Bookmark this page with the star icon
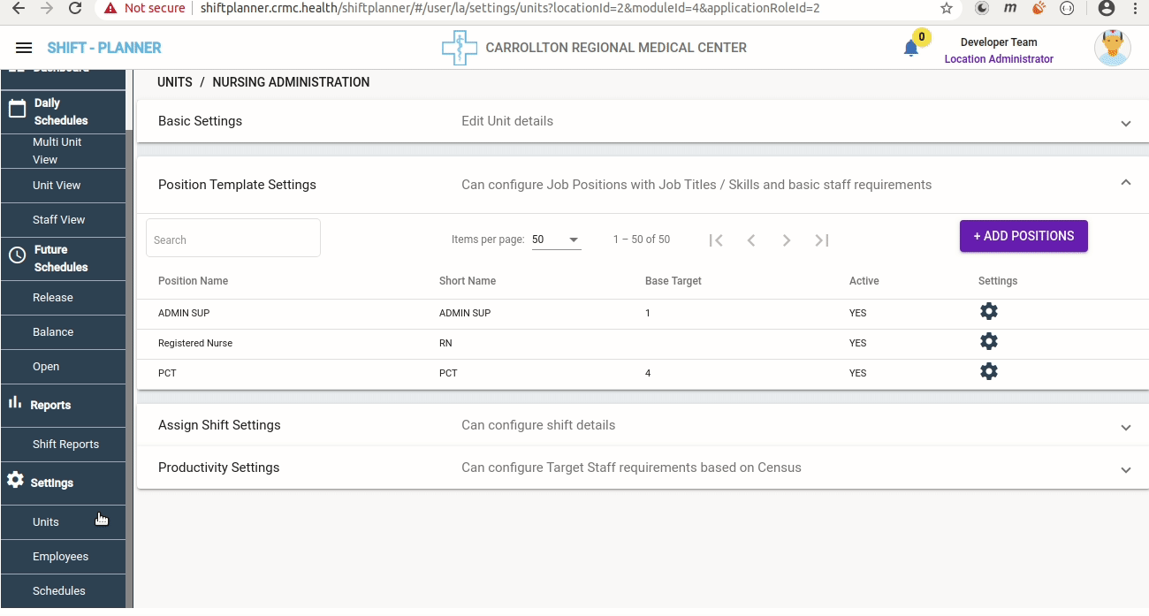This screenshot has width=1149, height=616. point(947,8)
